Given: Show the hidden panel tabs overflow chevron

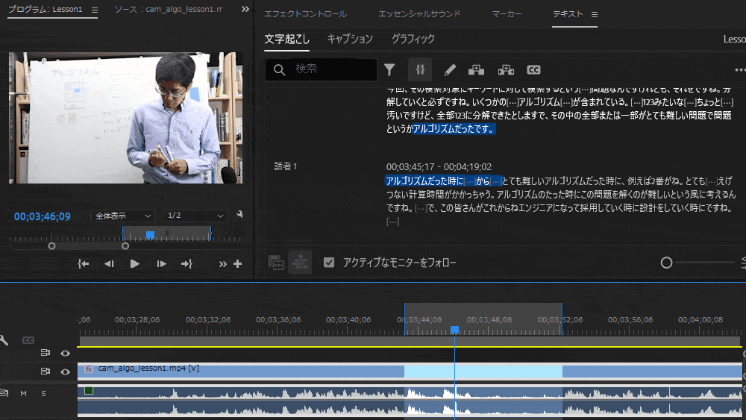Looking at the screenshot, I should tap(245, 9).
